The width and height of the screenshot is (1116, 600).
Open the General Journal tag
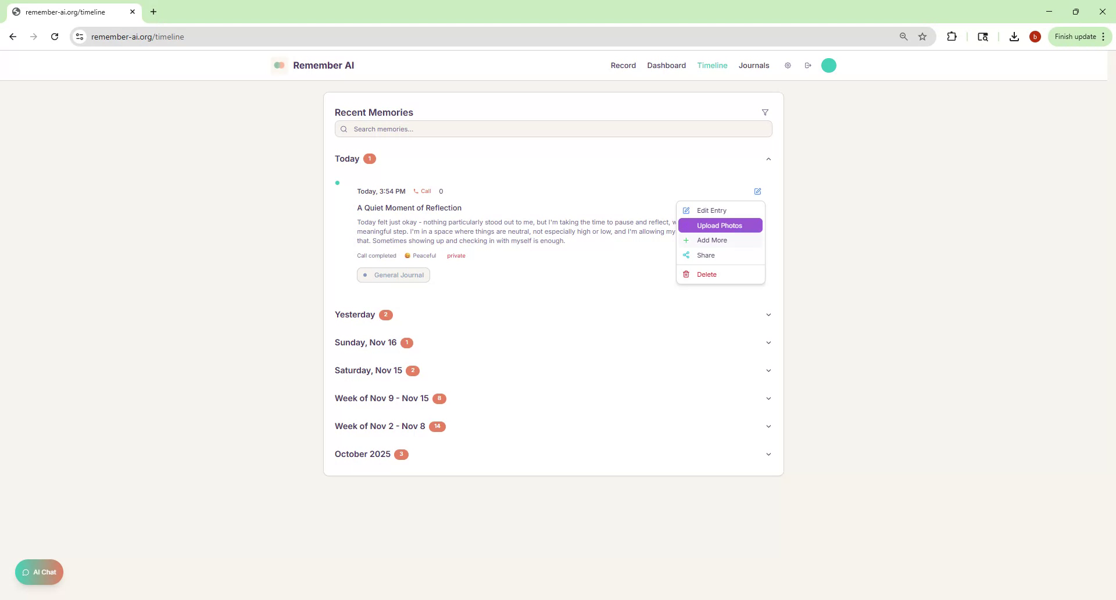point(393,274)
